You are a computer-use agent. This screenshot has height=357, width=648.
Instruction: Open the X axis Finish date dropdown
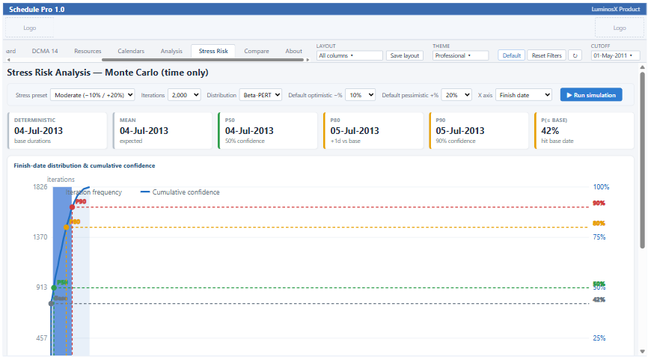[524, 95]
